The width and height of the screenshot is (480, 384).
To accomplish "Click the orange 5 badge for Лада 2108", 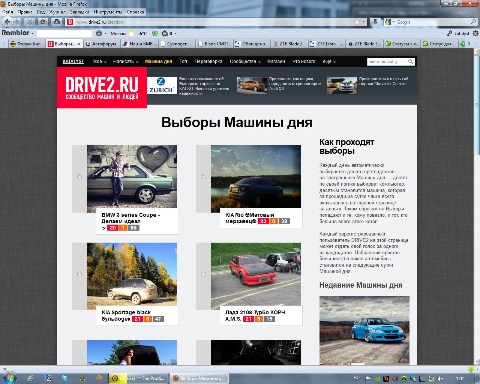I will [x=259, y=319].
